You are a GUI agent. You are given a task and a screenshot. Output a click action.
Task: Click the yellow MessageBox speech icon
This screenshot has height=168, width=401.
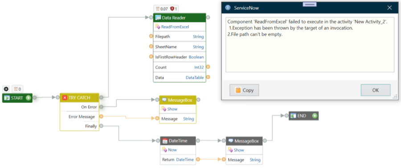[164, 100]
